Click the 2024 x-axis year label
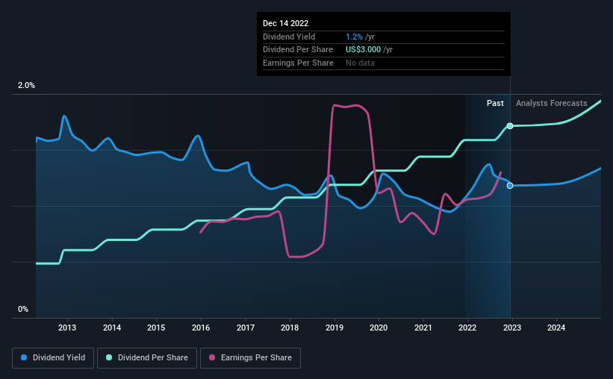 click(x=556, y=328)
